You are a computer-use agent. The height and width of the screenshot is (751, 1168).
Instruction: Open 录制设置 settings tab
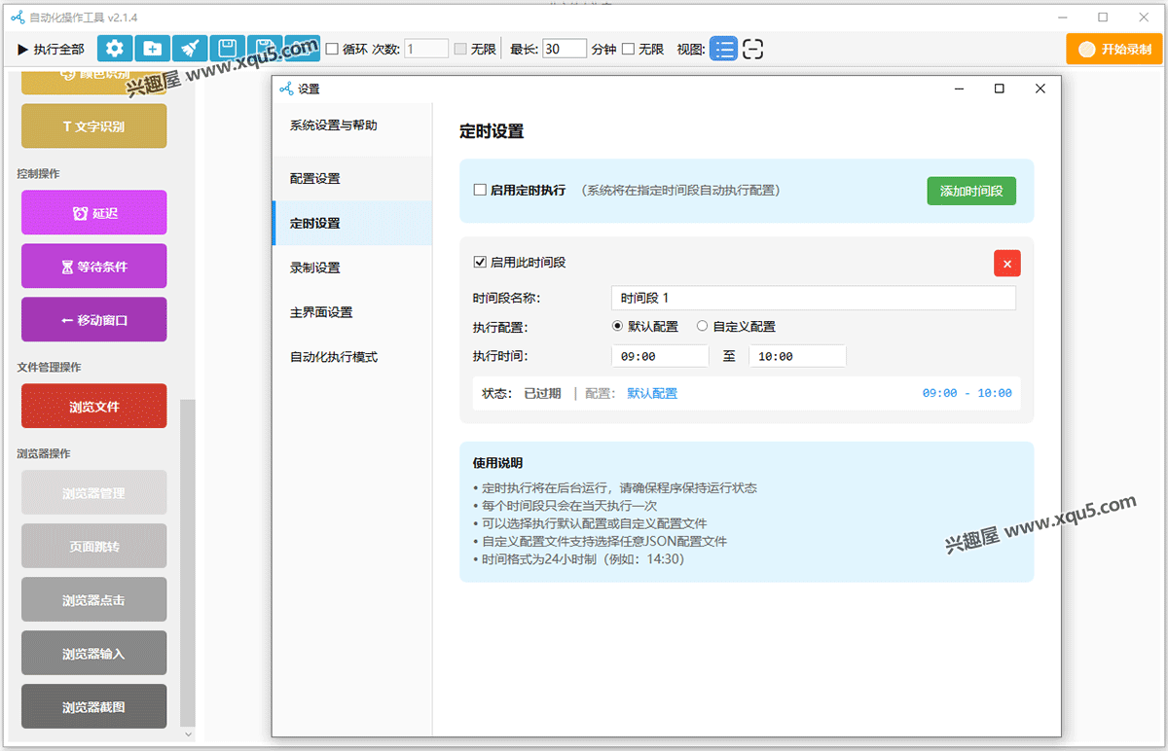315,268
